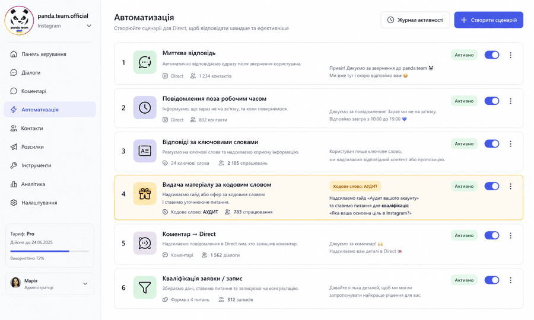
Task: Click the Створити сценарій button
Action: pyautogui.click(x=489, y=20)
